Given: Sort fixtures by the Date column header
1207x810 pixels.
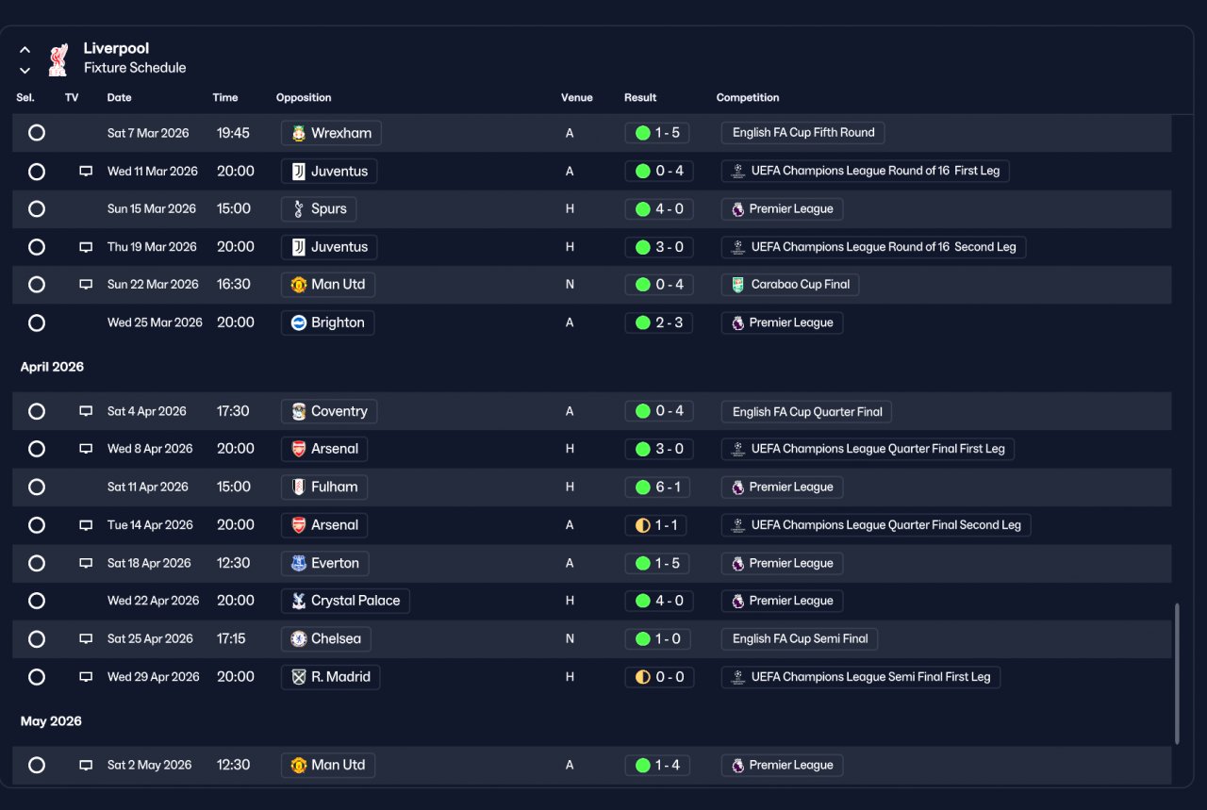Looking at the screenshot, I should pos(119,98).
